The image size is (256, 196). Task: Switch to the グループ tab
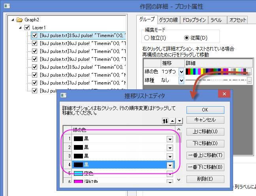pyautogui.click(x=147, y=19)
